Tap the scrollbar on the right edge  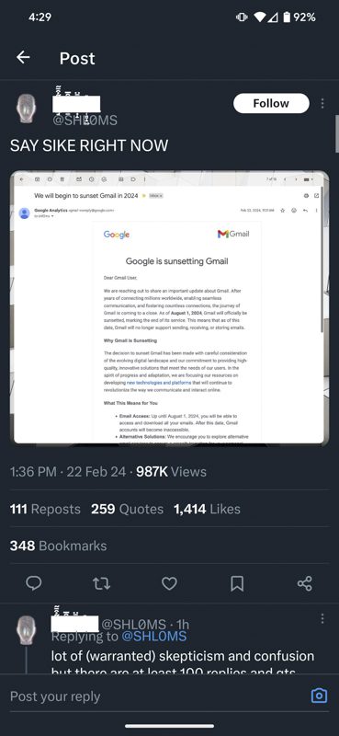(x=336, y=133)
